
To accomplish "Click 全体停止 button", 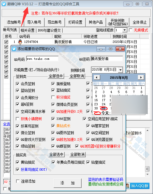I will click(x=140, y=22).
